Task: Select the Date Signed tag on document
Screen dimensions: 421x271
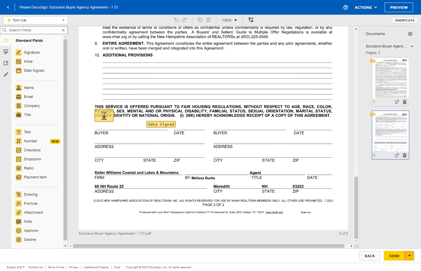Action: pyautogui.click(x=161, y=124)
